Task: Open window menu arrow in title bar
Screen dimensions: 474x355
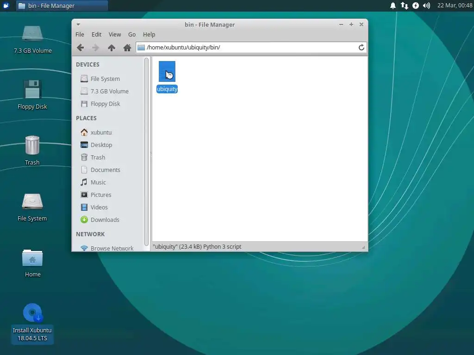Action: (78, 24)
